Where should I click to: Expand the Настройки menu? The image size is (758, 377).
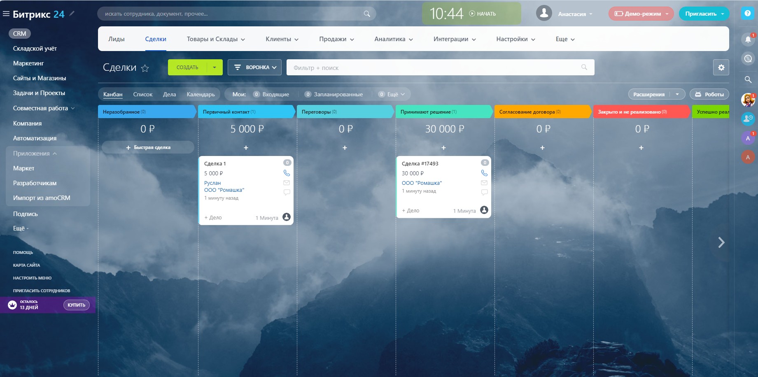pyautogui.click(x=515, y=39)
